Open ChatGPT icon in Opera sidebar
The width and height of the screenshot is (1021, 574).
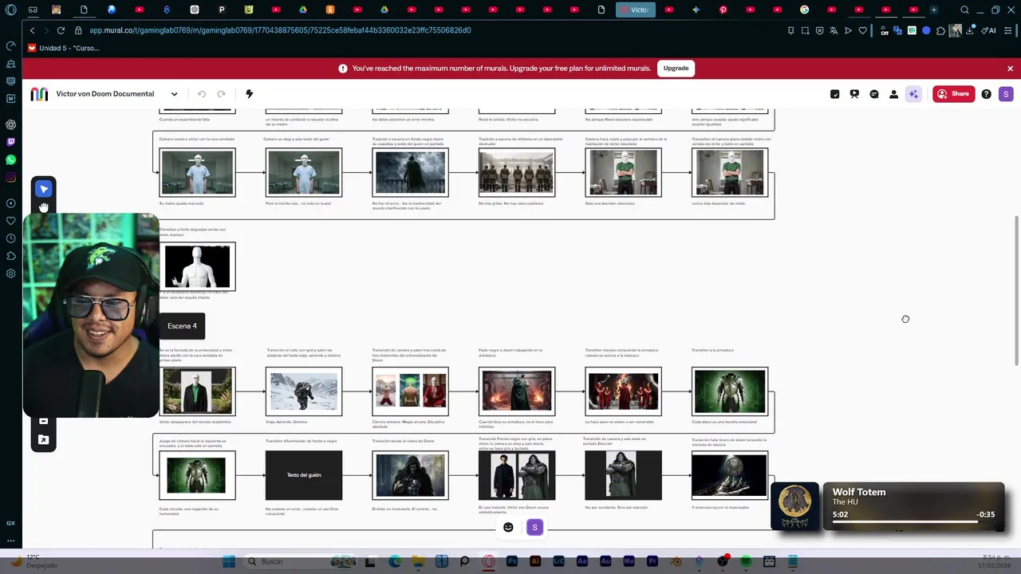pyautogui.click(x=10, y=124)
